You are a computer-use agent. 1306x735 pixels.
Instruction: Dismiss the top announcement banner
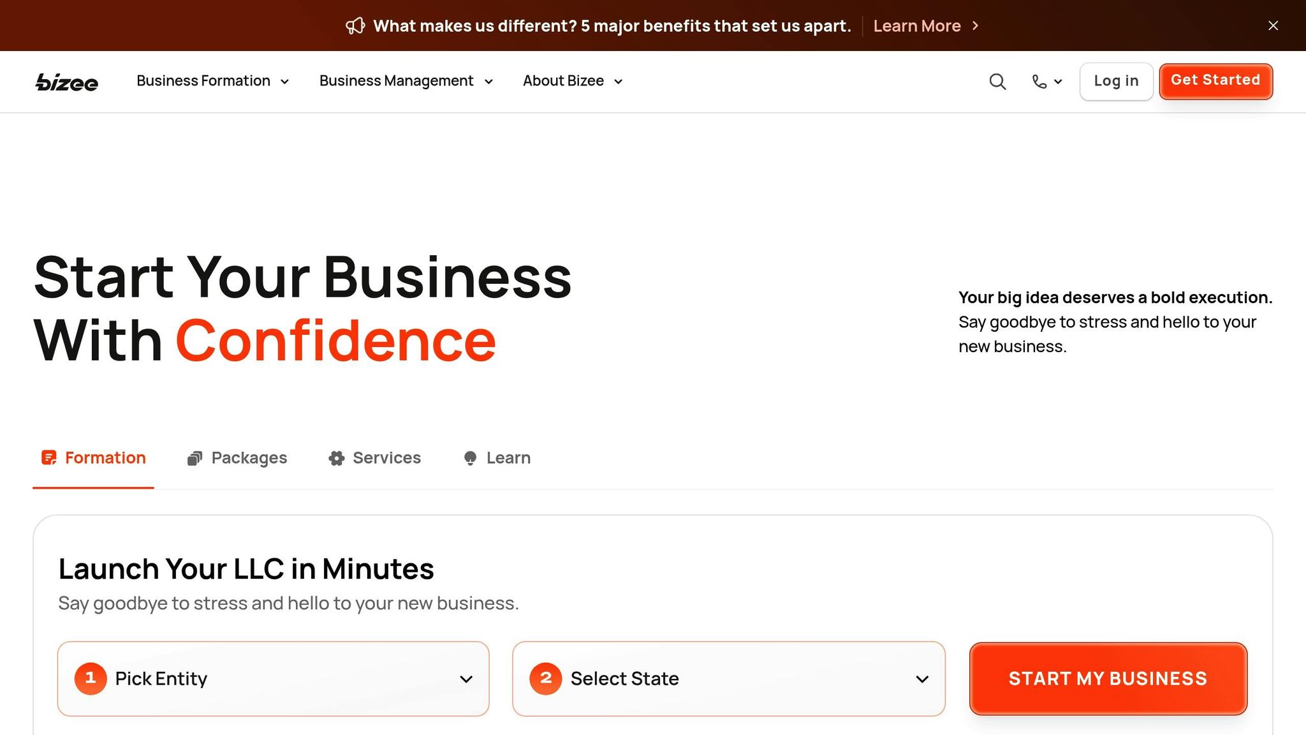coord(1273,26)
